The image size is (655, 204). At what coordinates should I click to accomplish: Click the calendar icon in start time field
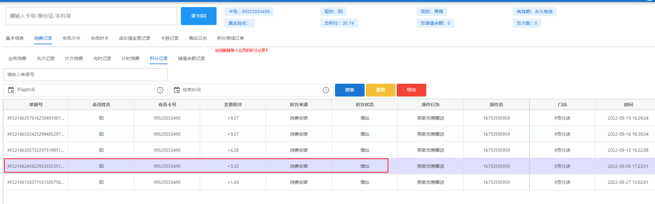tap(11, 90)
